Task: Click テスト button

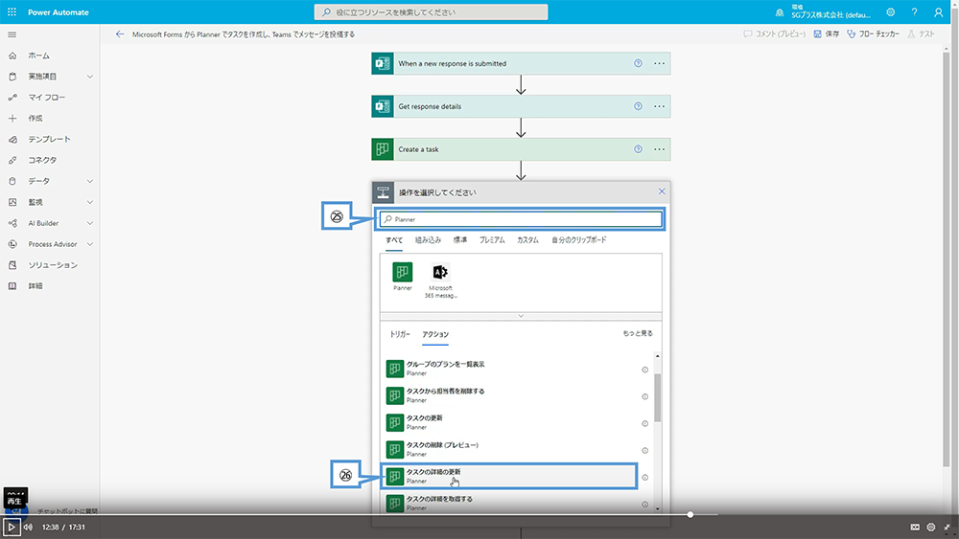Action: click(x=921, y=34)
